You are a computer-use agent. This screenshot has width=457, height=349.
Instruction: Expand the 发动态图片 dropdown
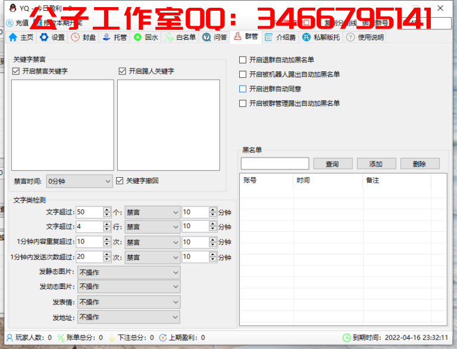coord(129,287)
